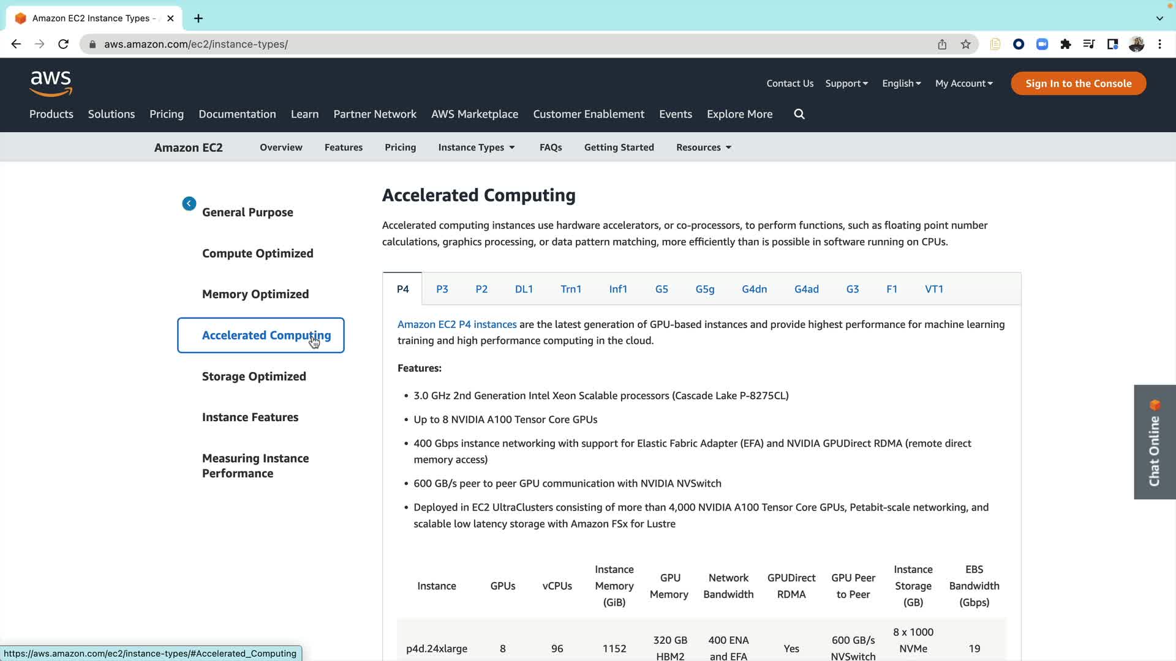Collapse sidebar with blue back arrow circle
Screen dimensions: 1176x661
[x=189, y=204]
